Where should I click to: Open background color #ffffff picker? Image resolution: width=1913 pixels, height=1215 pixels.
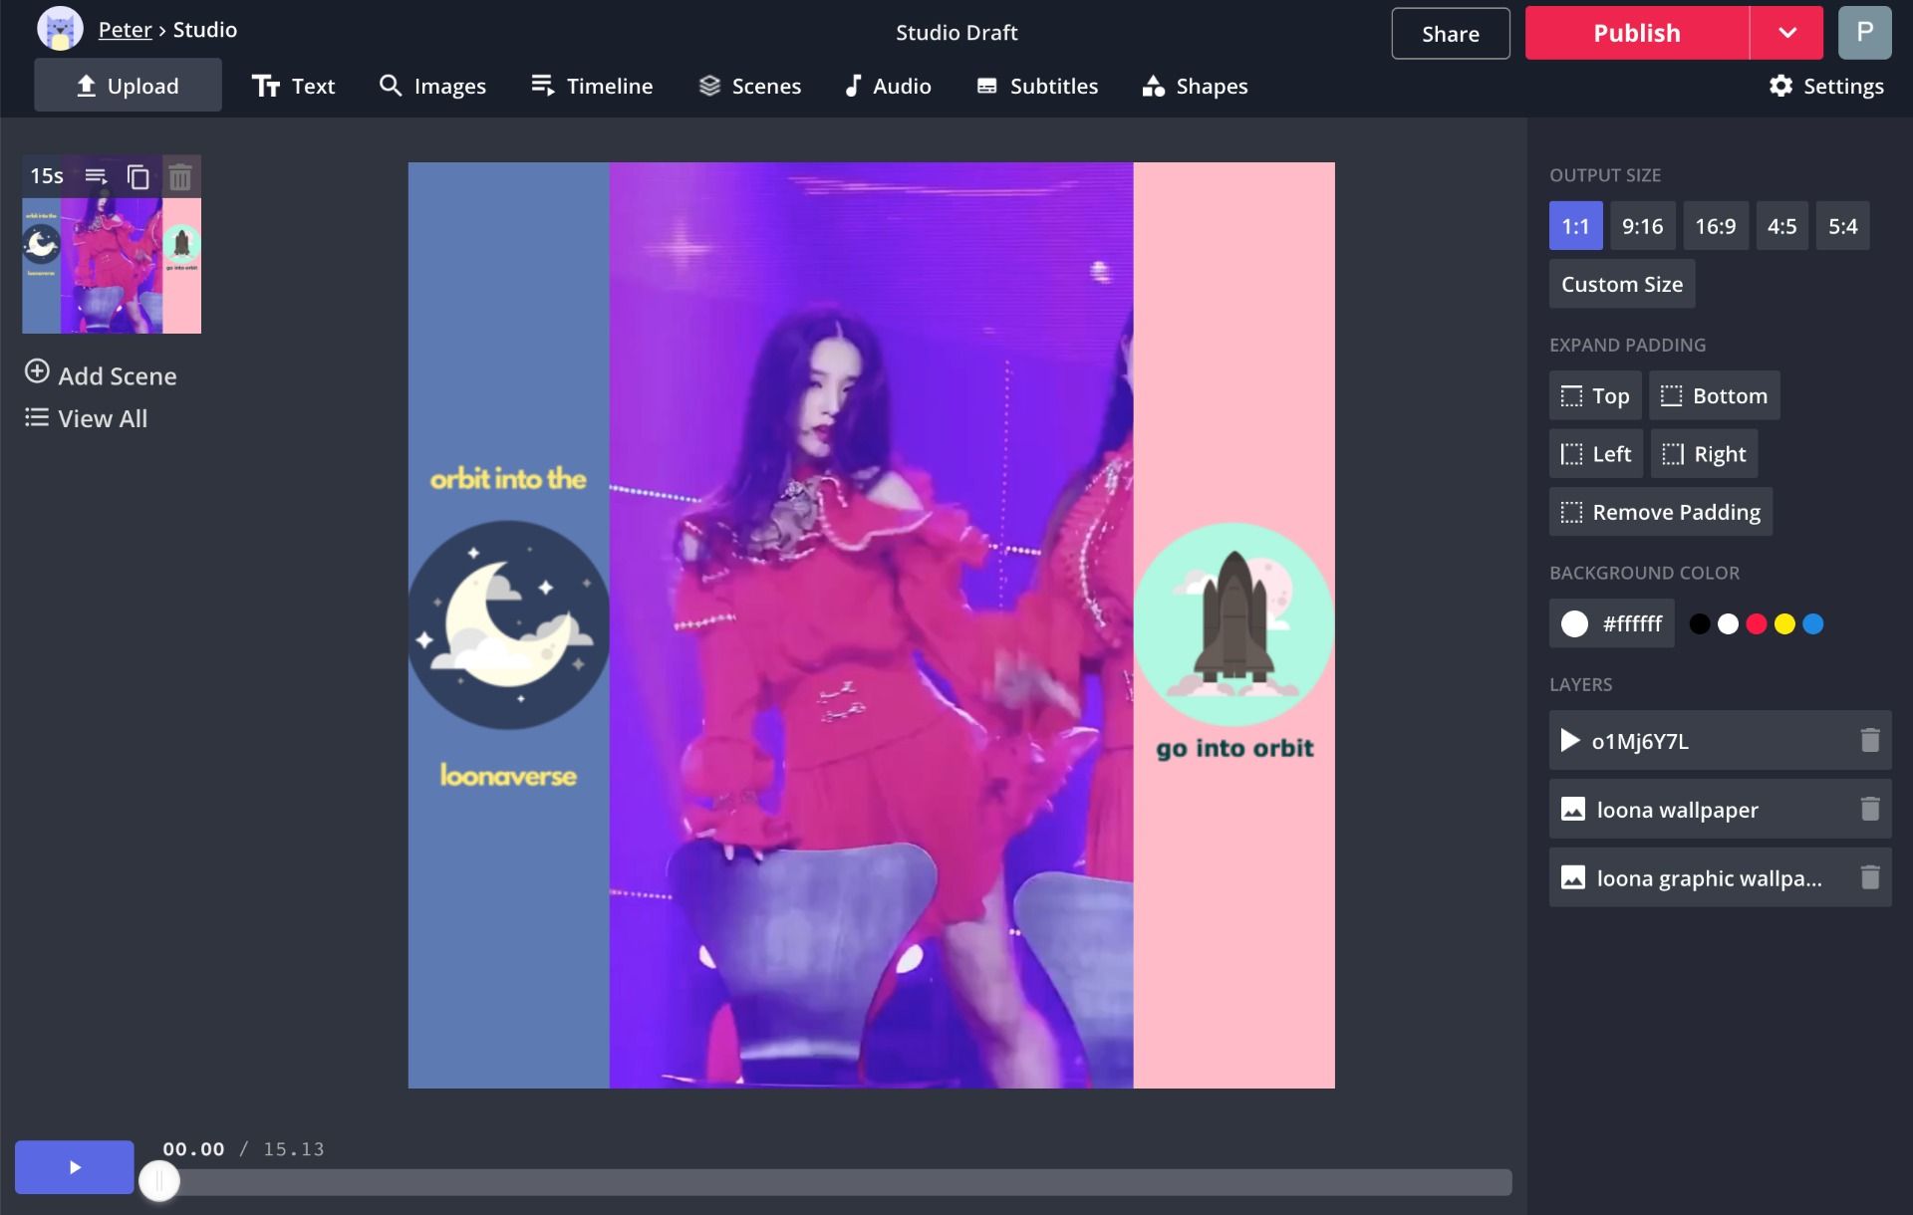(x=1611, y=623)
